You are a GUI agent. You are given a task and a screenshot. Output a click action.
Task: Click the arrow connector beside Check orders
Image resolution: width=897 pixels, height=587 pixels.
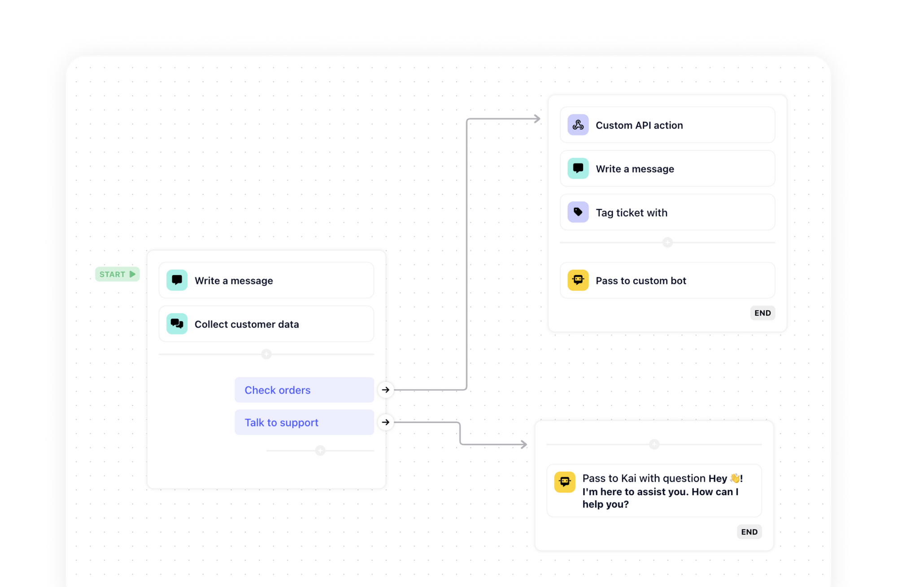pyautogui.click(x=385, y=390)
